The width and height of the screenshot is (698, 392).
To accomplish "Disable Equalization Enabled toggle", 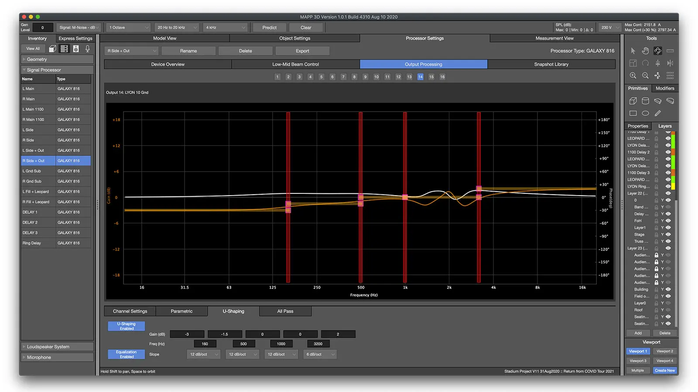I will click(x=126, y=354).
